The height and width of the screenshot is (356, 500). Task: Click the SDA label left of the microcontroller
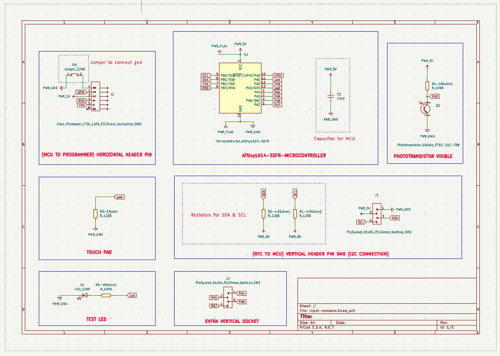(206, 80)
